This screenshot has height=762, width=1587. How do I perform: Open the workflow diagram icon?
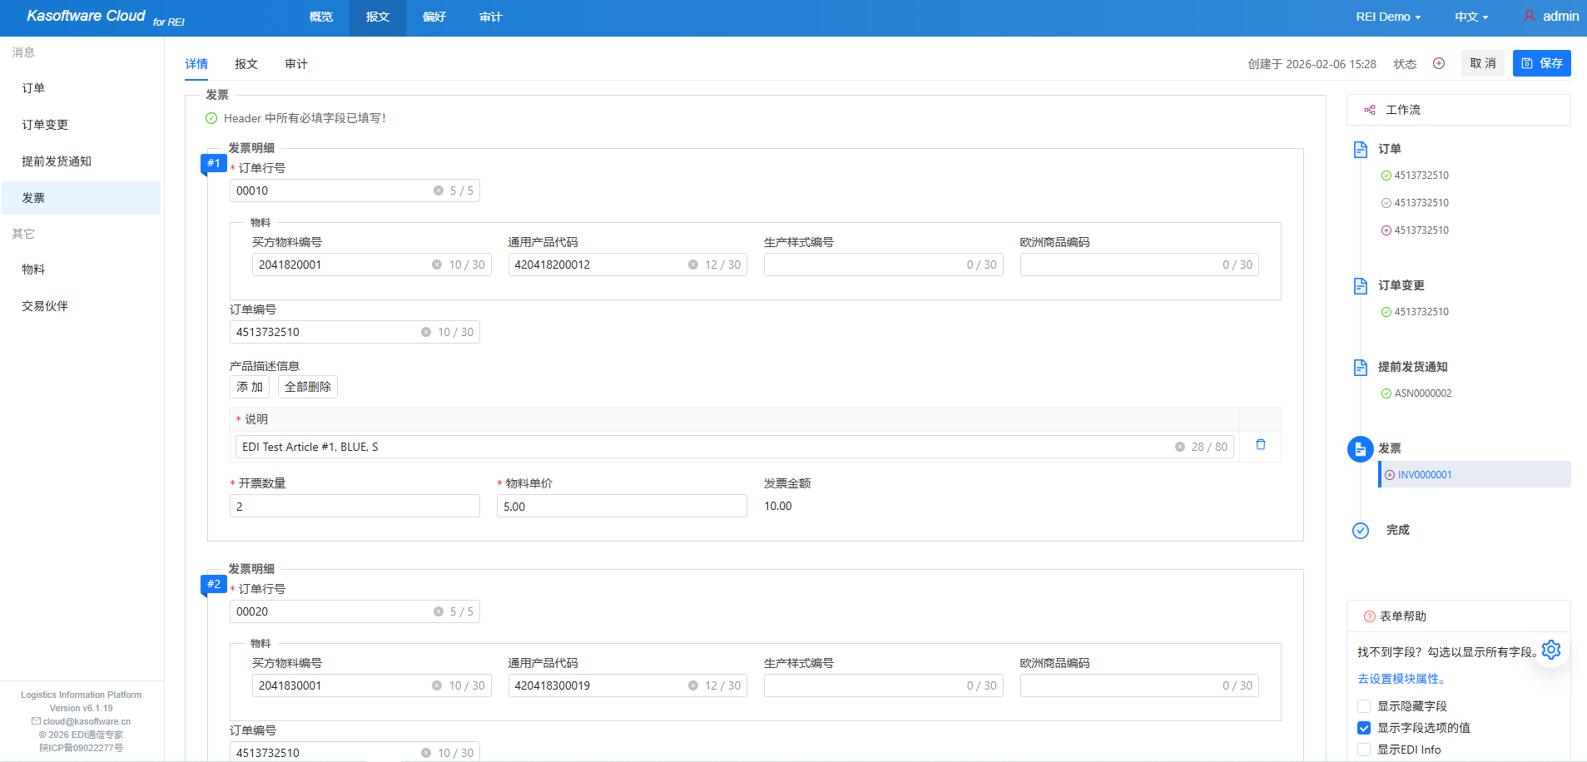(1370, 110)
